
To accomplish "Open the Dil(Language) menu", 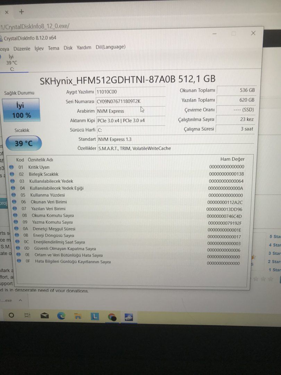I will point(110,47).
